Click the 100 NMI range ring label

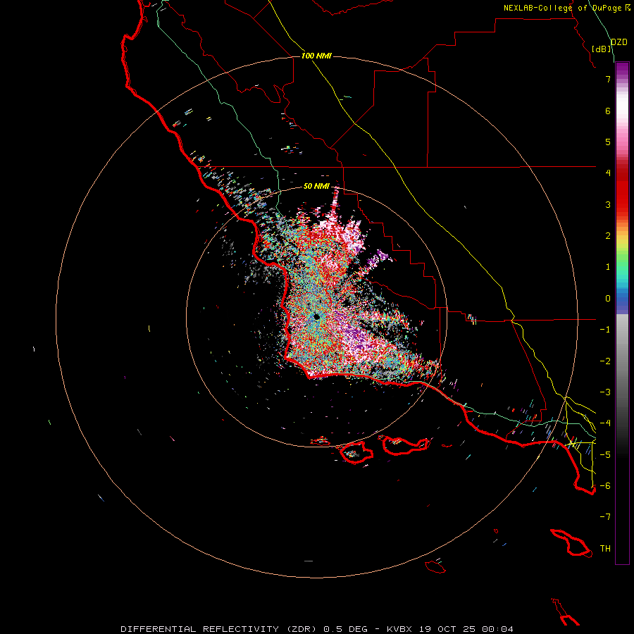[x=316, y=56]
